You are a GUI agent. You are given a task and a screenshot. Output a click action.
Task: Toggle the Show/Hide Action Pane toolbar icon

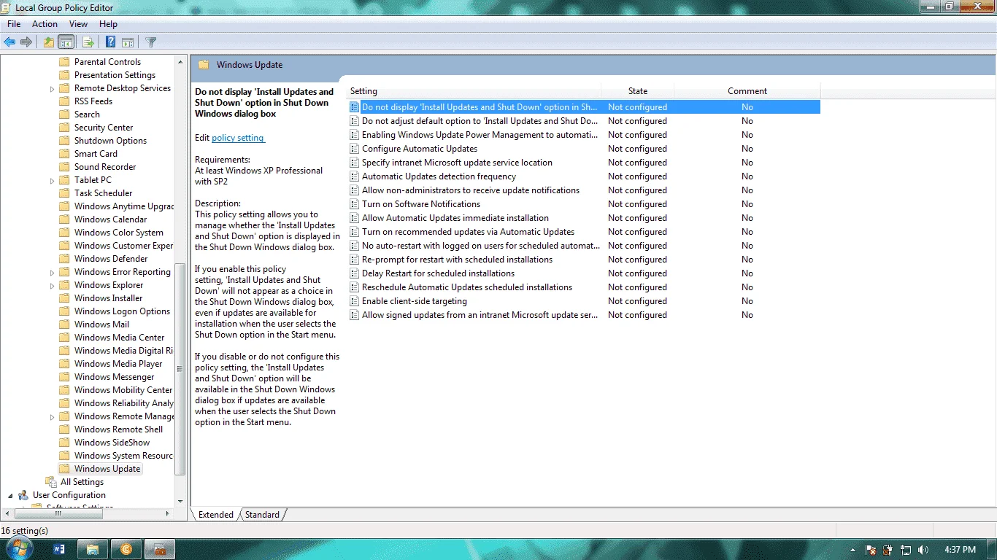click(128, 42)
